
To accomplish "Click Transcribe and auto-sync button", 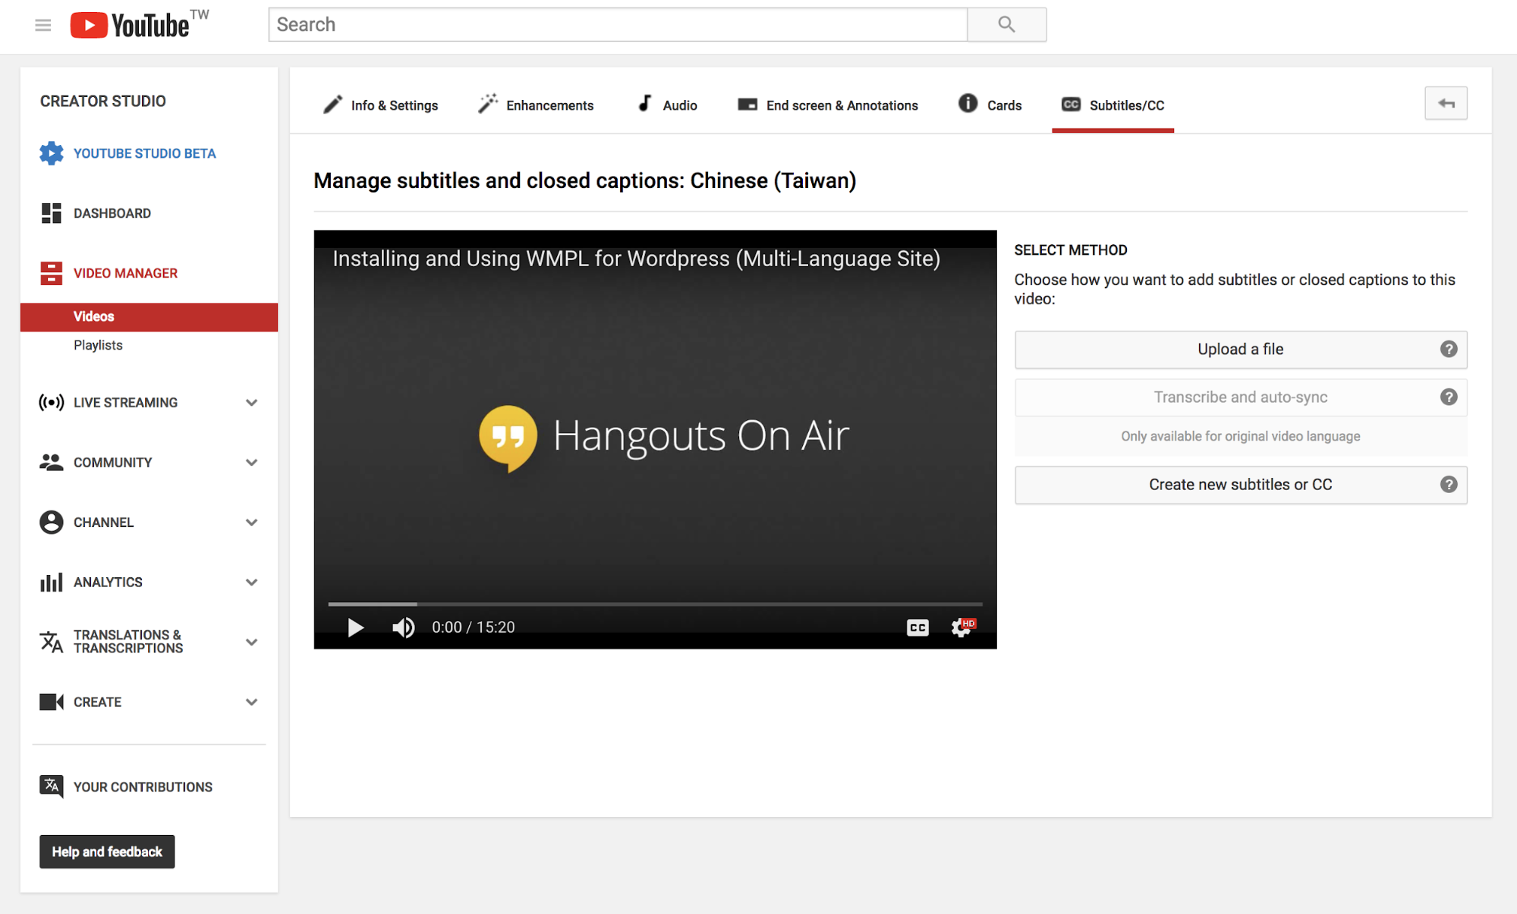I will pos(1241,397).
